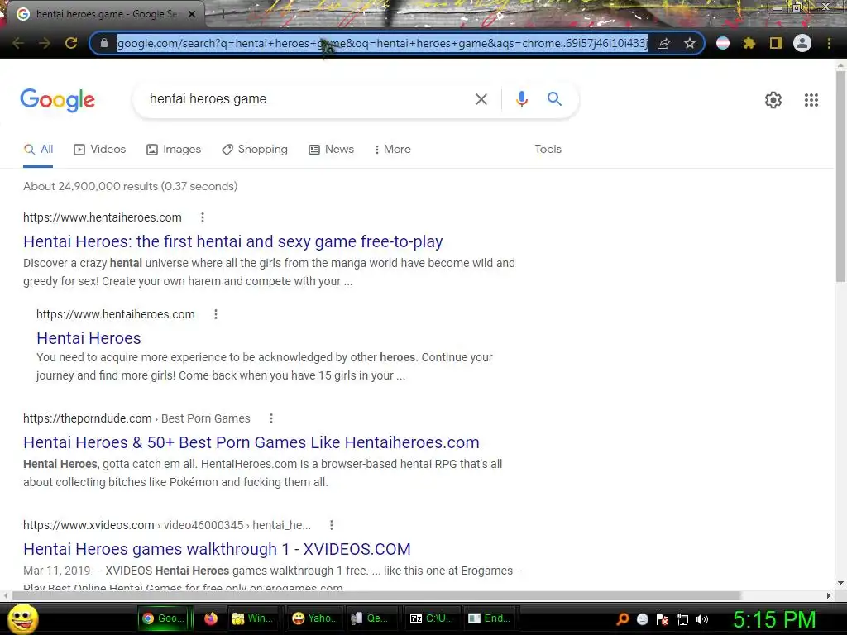Switch to the News results tab
This screenshot has width=847, height=635.
tap(331, 149)
